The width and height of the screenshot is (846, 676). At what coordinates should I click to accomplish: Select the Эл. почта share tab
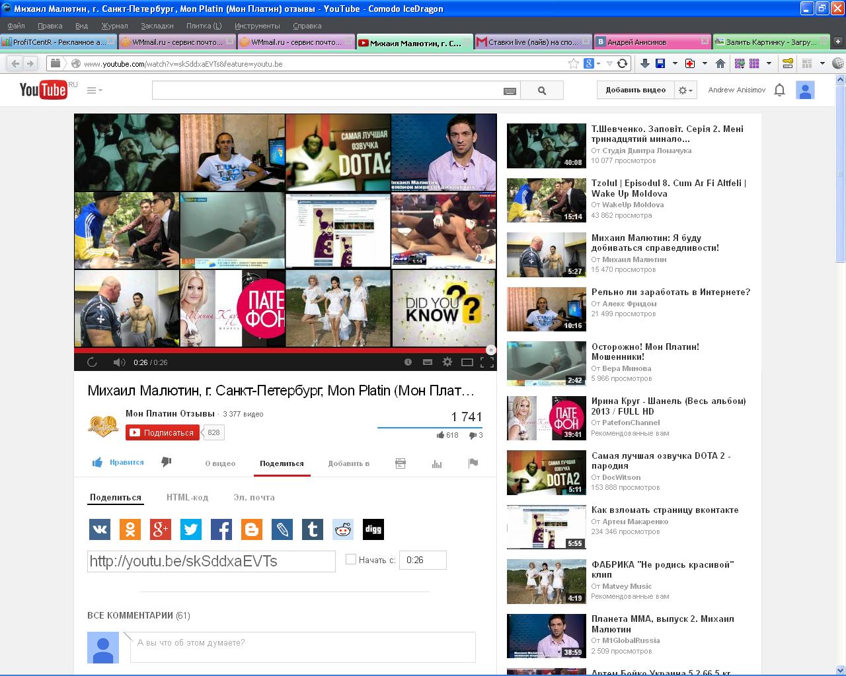click(x=254, y=497)
